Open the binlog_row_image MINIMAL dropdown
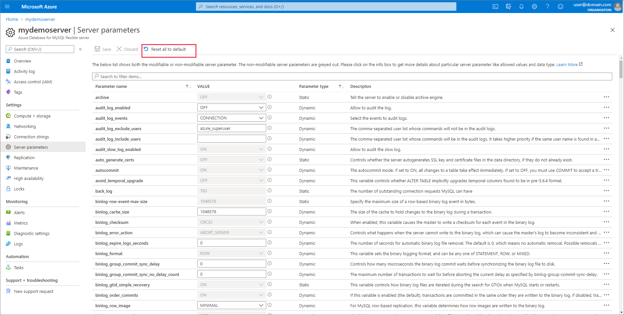 [231, 305]
